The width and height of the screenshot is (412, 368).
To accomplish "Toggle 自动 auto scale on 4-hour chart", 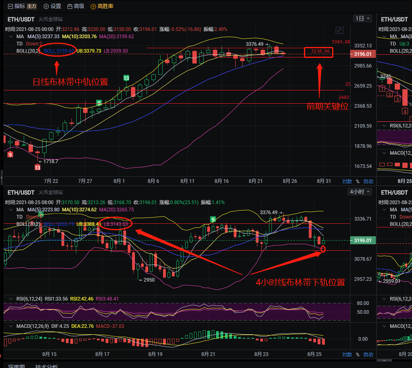I will coord(368,355).
